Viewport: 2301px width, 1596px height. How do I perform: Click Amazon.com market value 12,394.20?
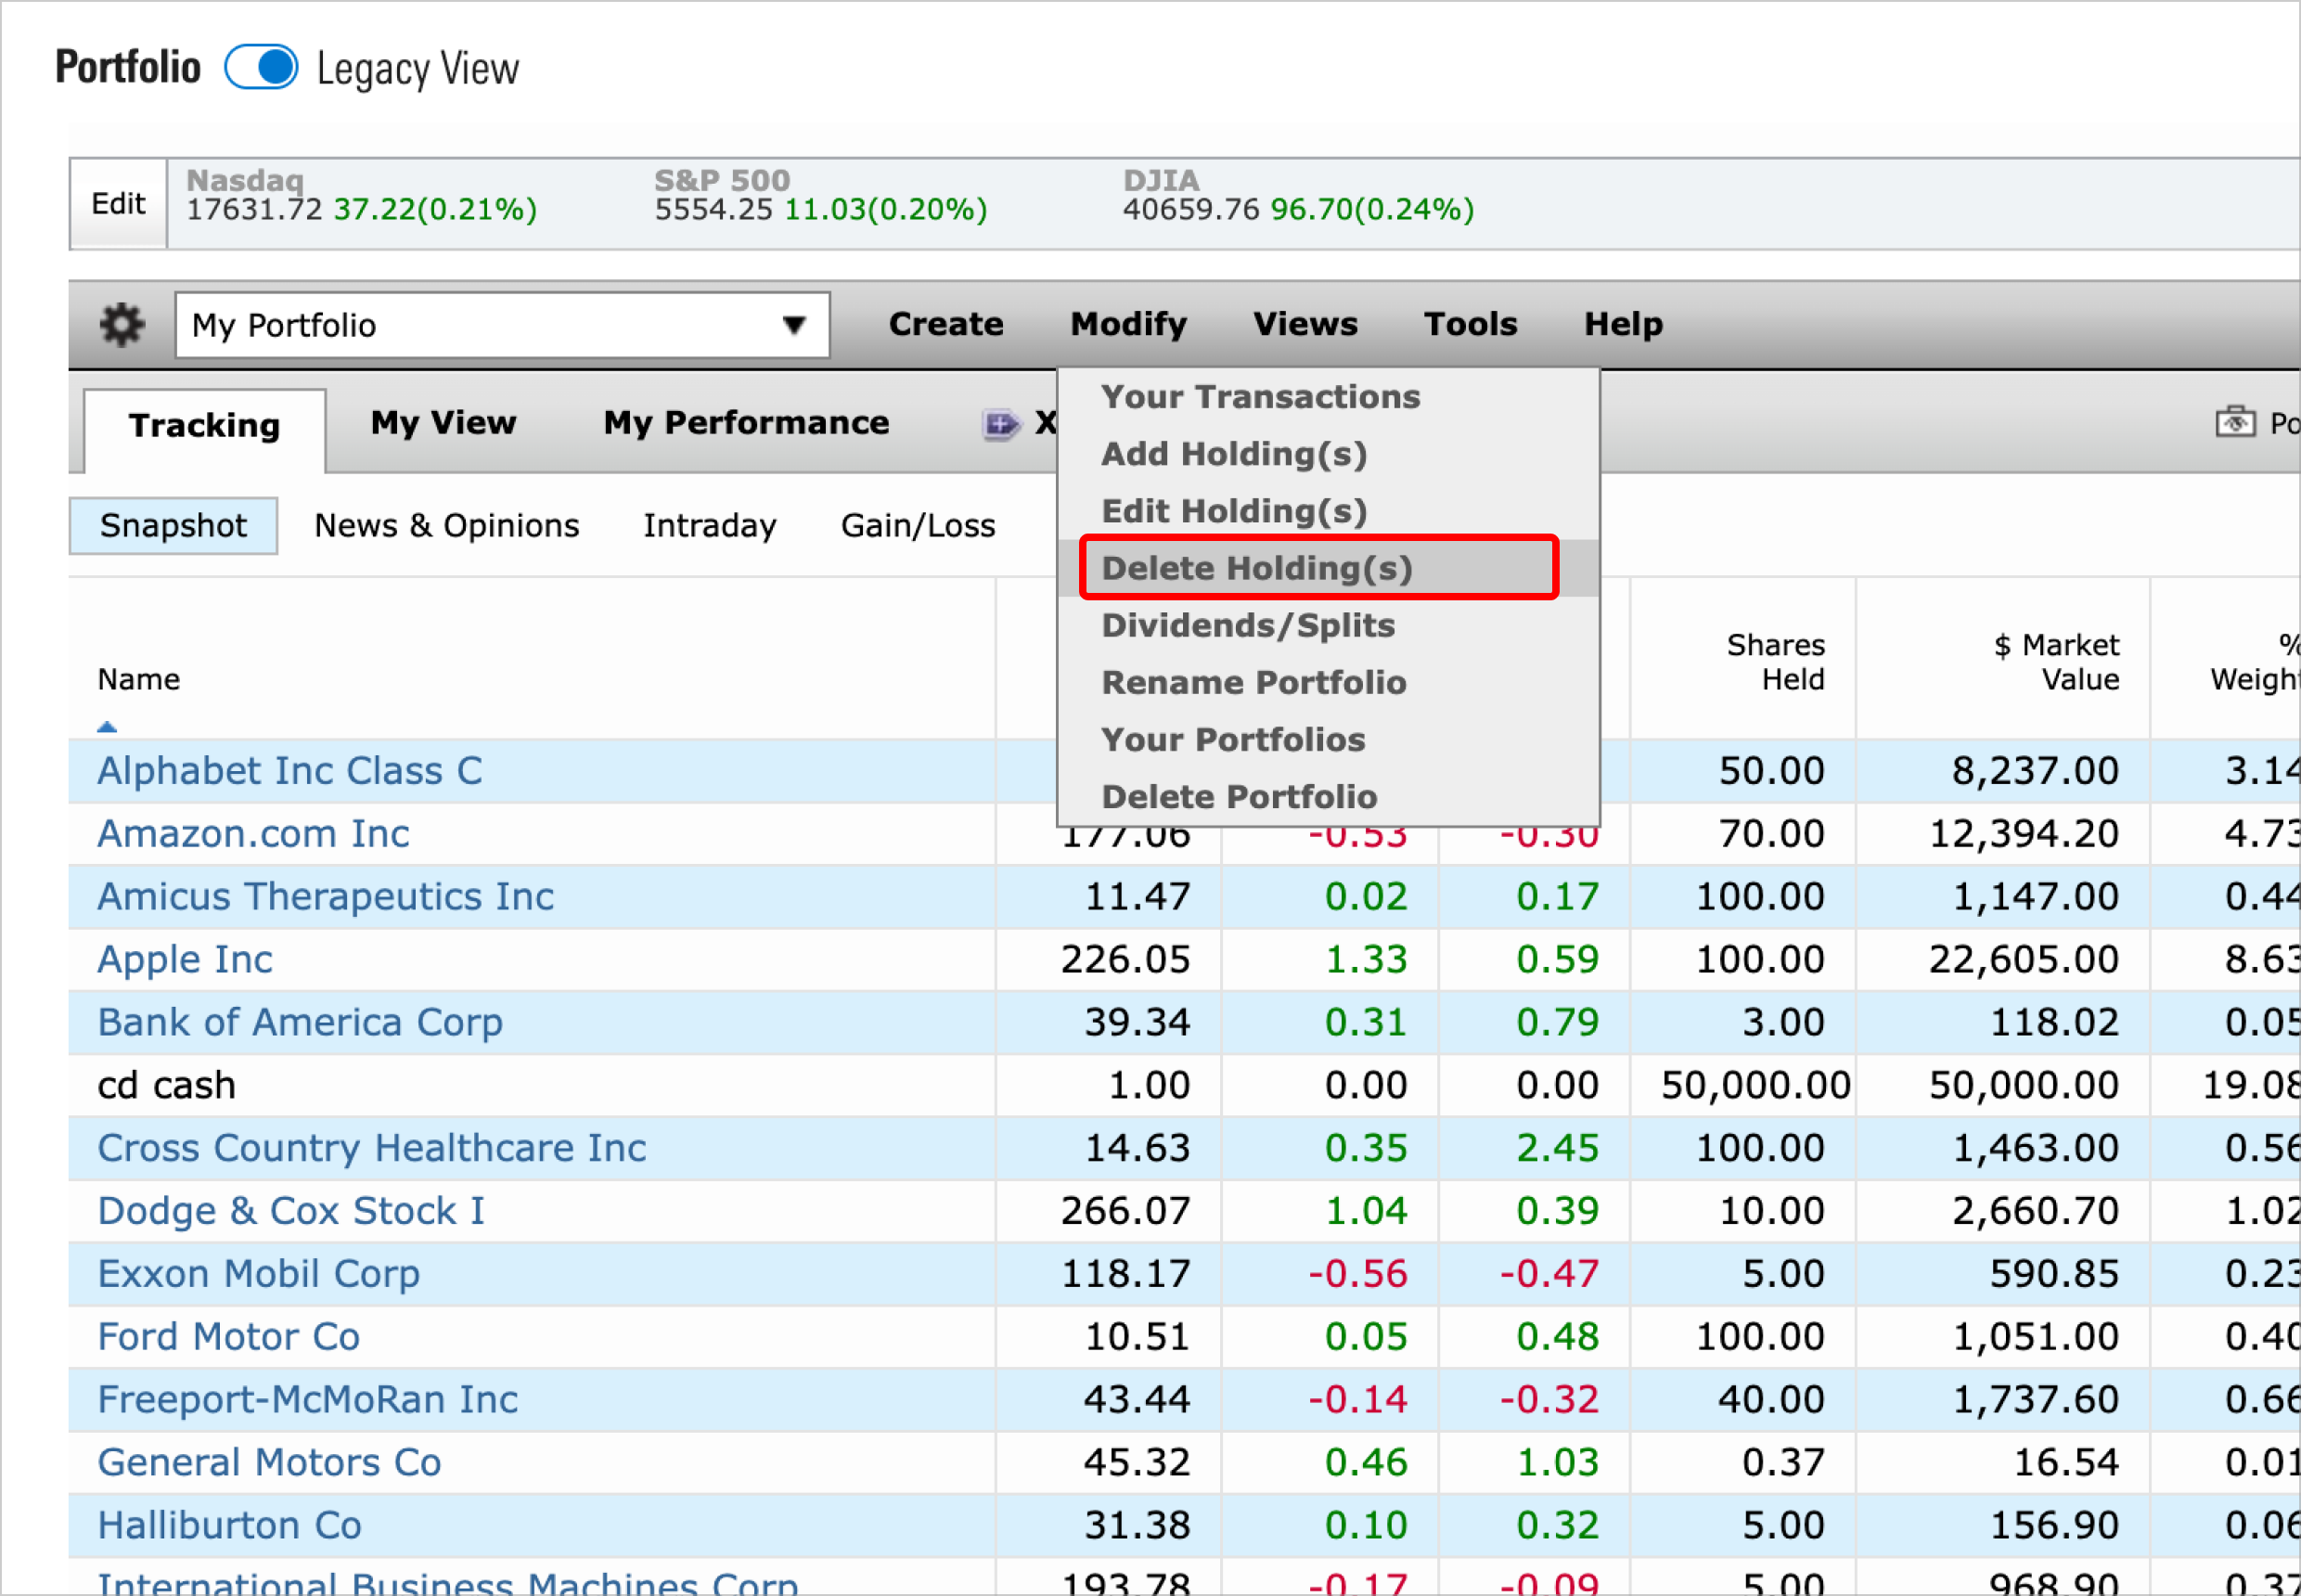[2024, 834]
